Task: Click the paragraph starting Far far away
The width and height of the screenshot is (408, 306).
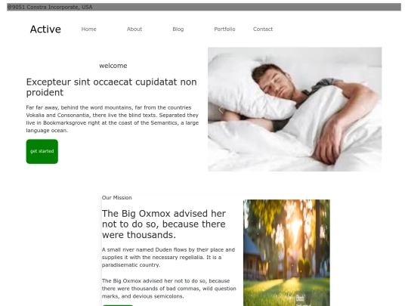Action: (112, 119)
